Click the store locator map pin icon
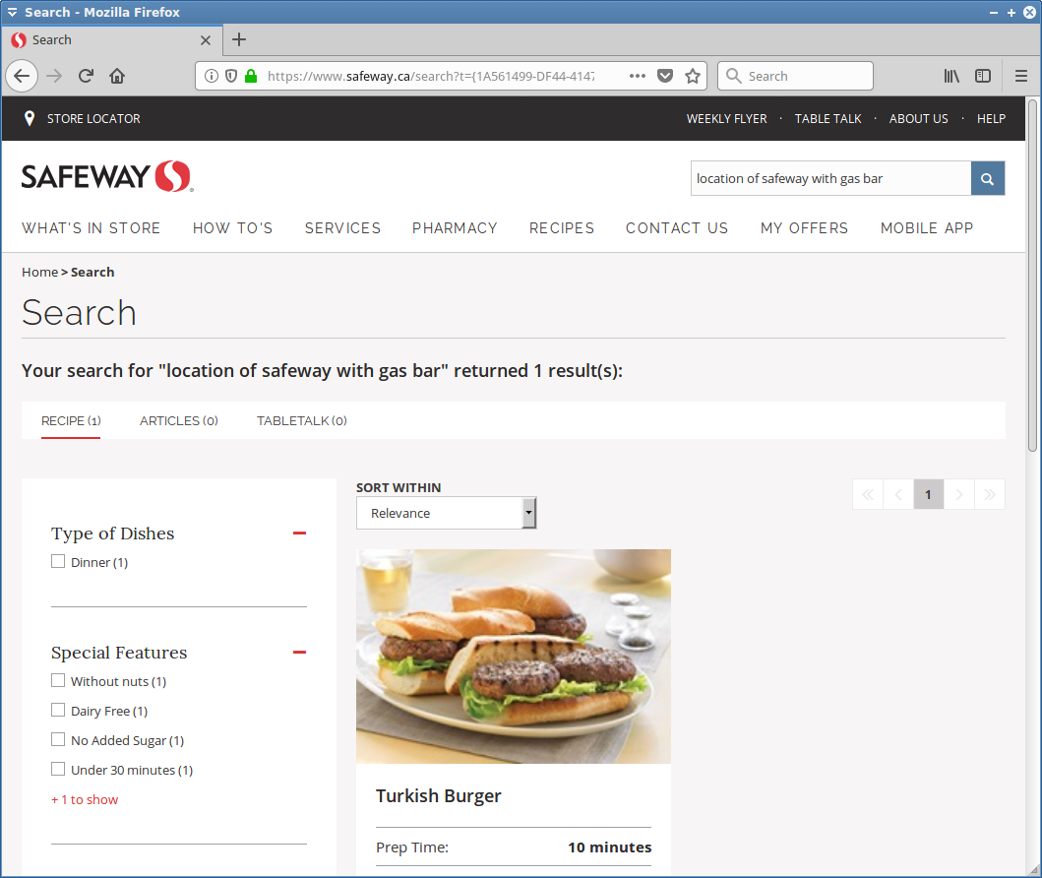Viewport: 1042px width, 878px height. click(30, 118)
